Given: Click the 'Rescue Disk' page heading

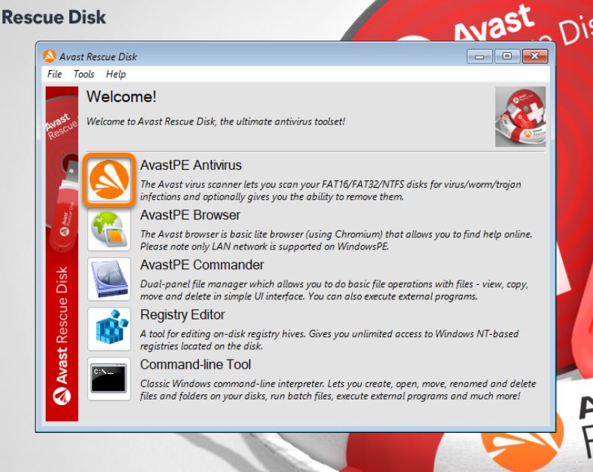Looking at the screenshot, I should [53, 17].
